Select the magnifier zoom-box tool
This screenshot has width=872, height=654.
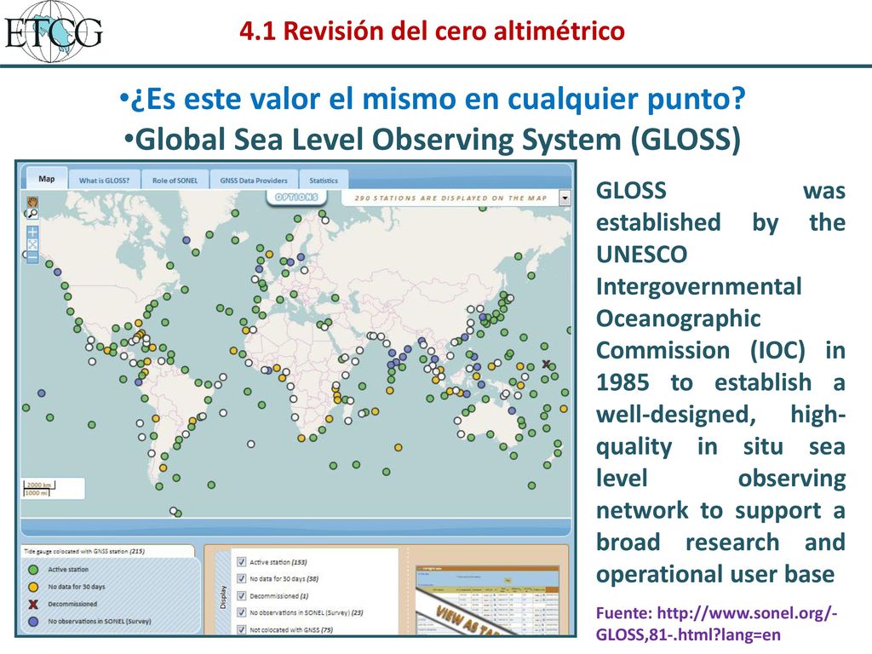32,214
